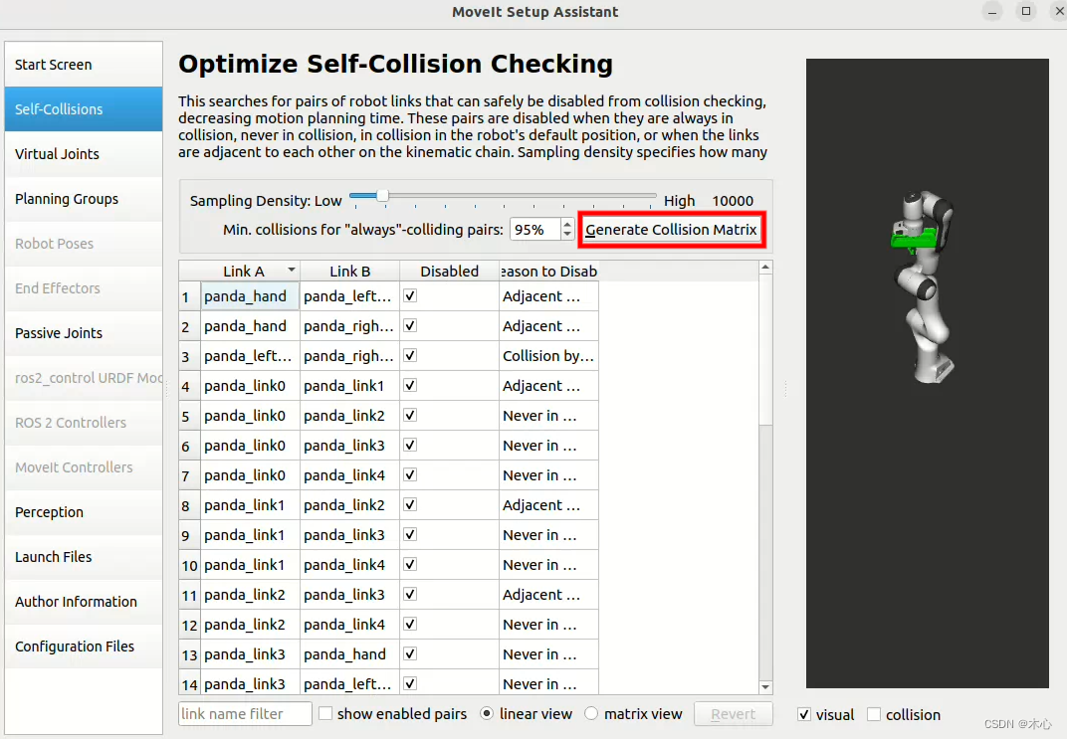
Task: Click the Revert button
Action: 733,714
